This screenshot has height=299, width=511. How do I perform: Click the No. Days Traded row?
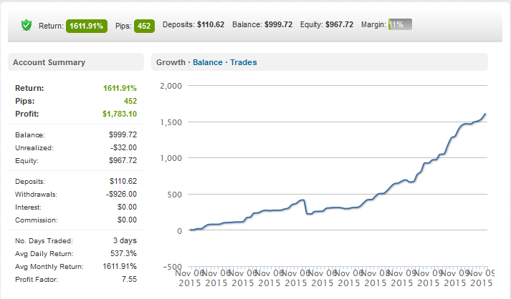point(75,240)
